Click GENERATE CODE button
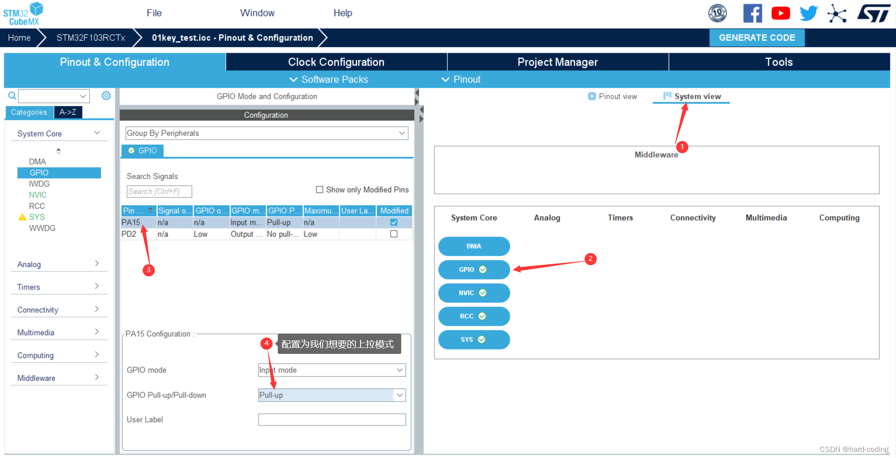 [757, 37]
